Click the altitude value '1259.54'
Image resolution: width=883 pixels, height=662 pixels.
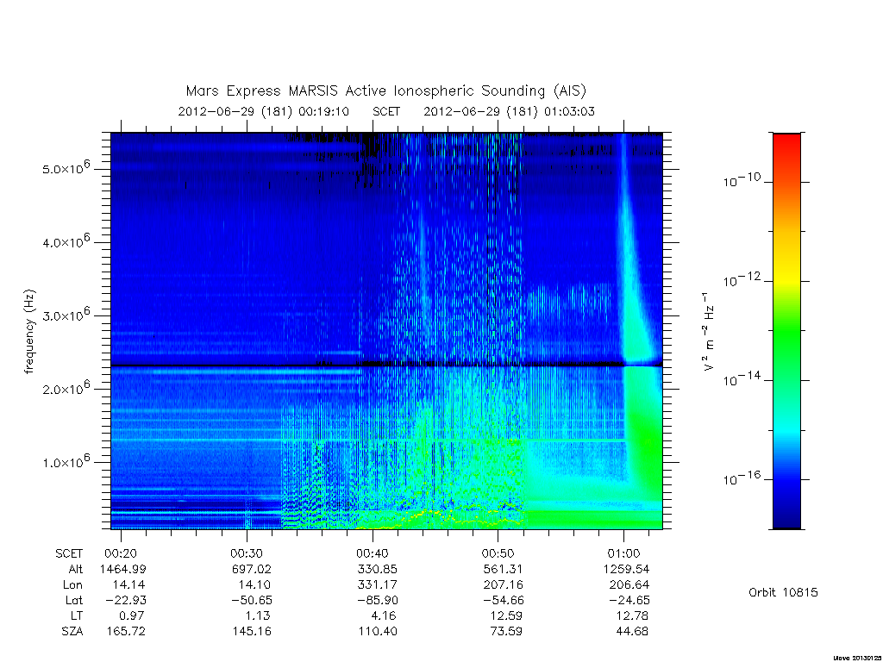626,569
